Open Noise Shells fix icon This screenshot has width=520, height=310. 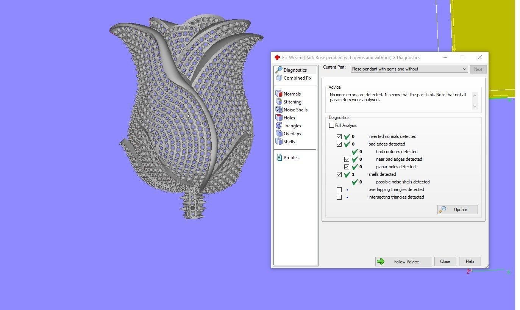point(279,110)
